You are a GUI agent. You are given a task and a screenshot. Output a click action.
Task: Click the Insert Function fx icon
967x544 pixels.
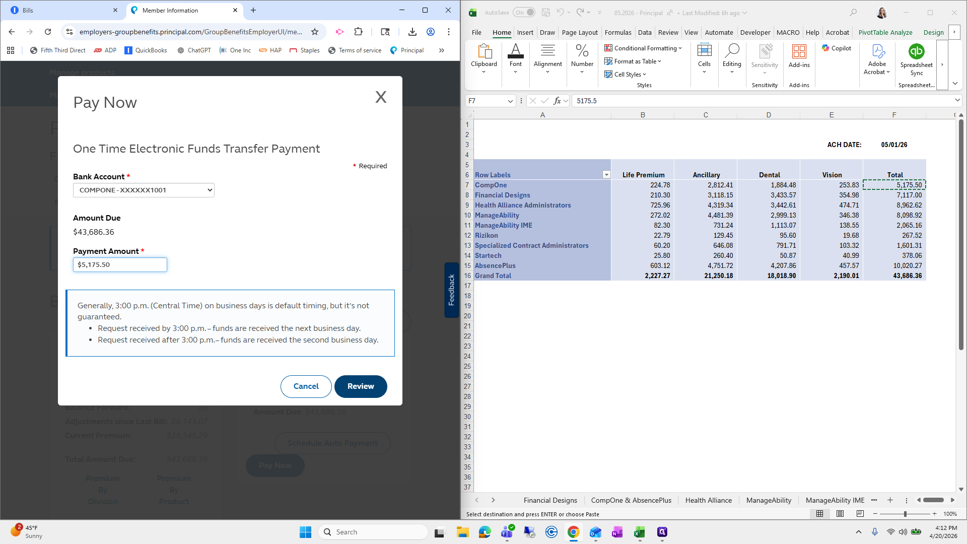tap(557, 101)
